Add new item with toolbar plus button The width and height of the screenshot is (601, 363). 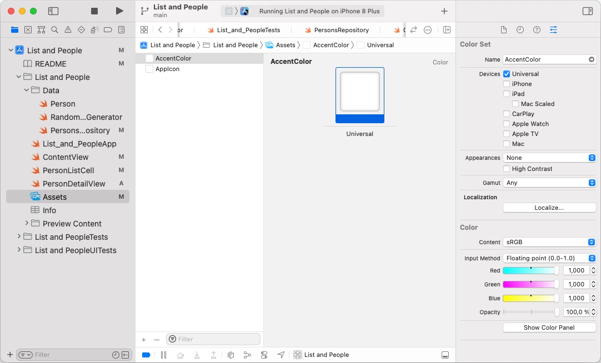(444, 11)
